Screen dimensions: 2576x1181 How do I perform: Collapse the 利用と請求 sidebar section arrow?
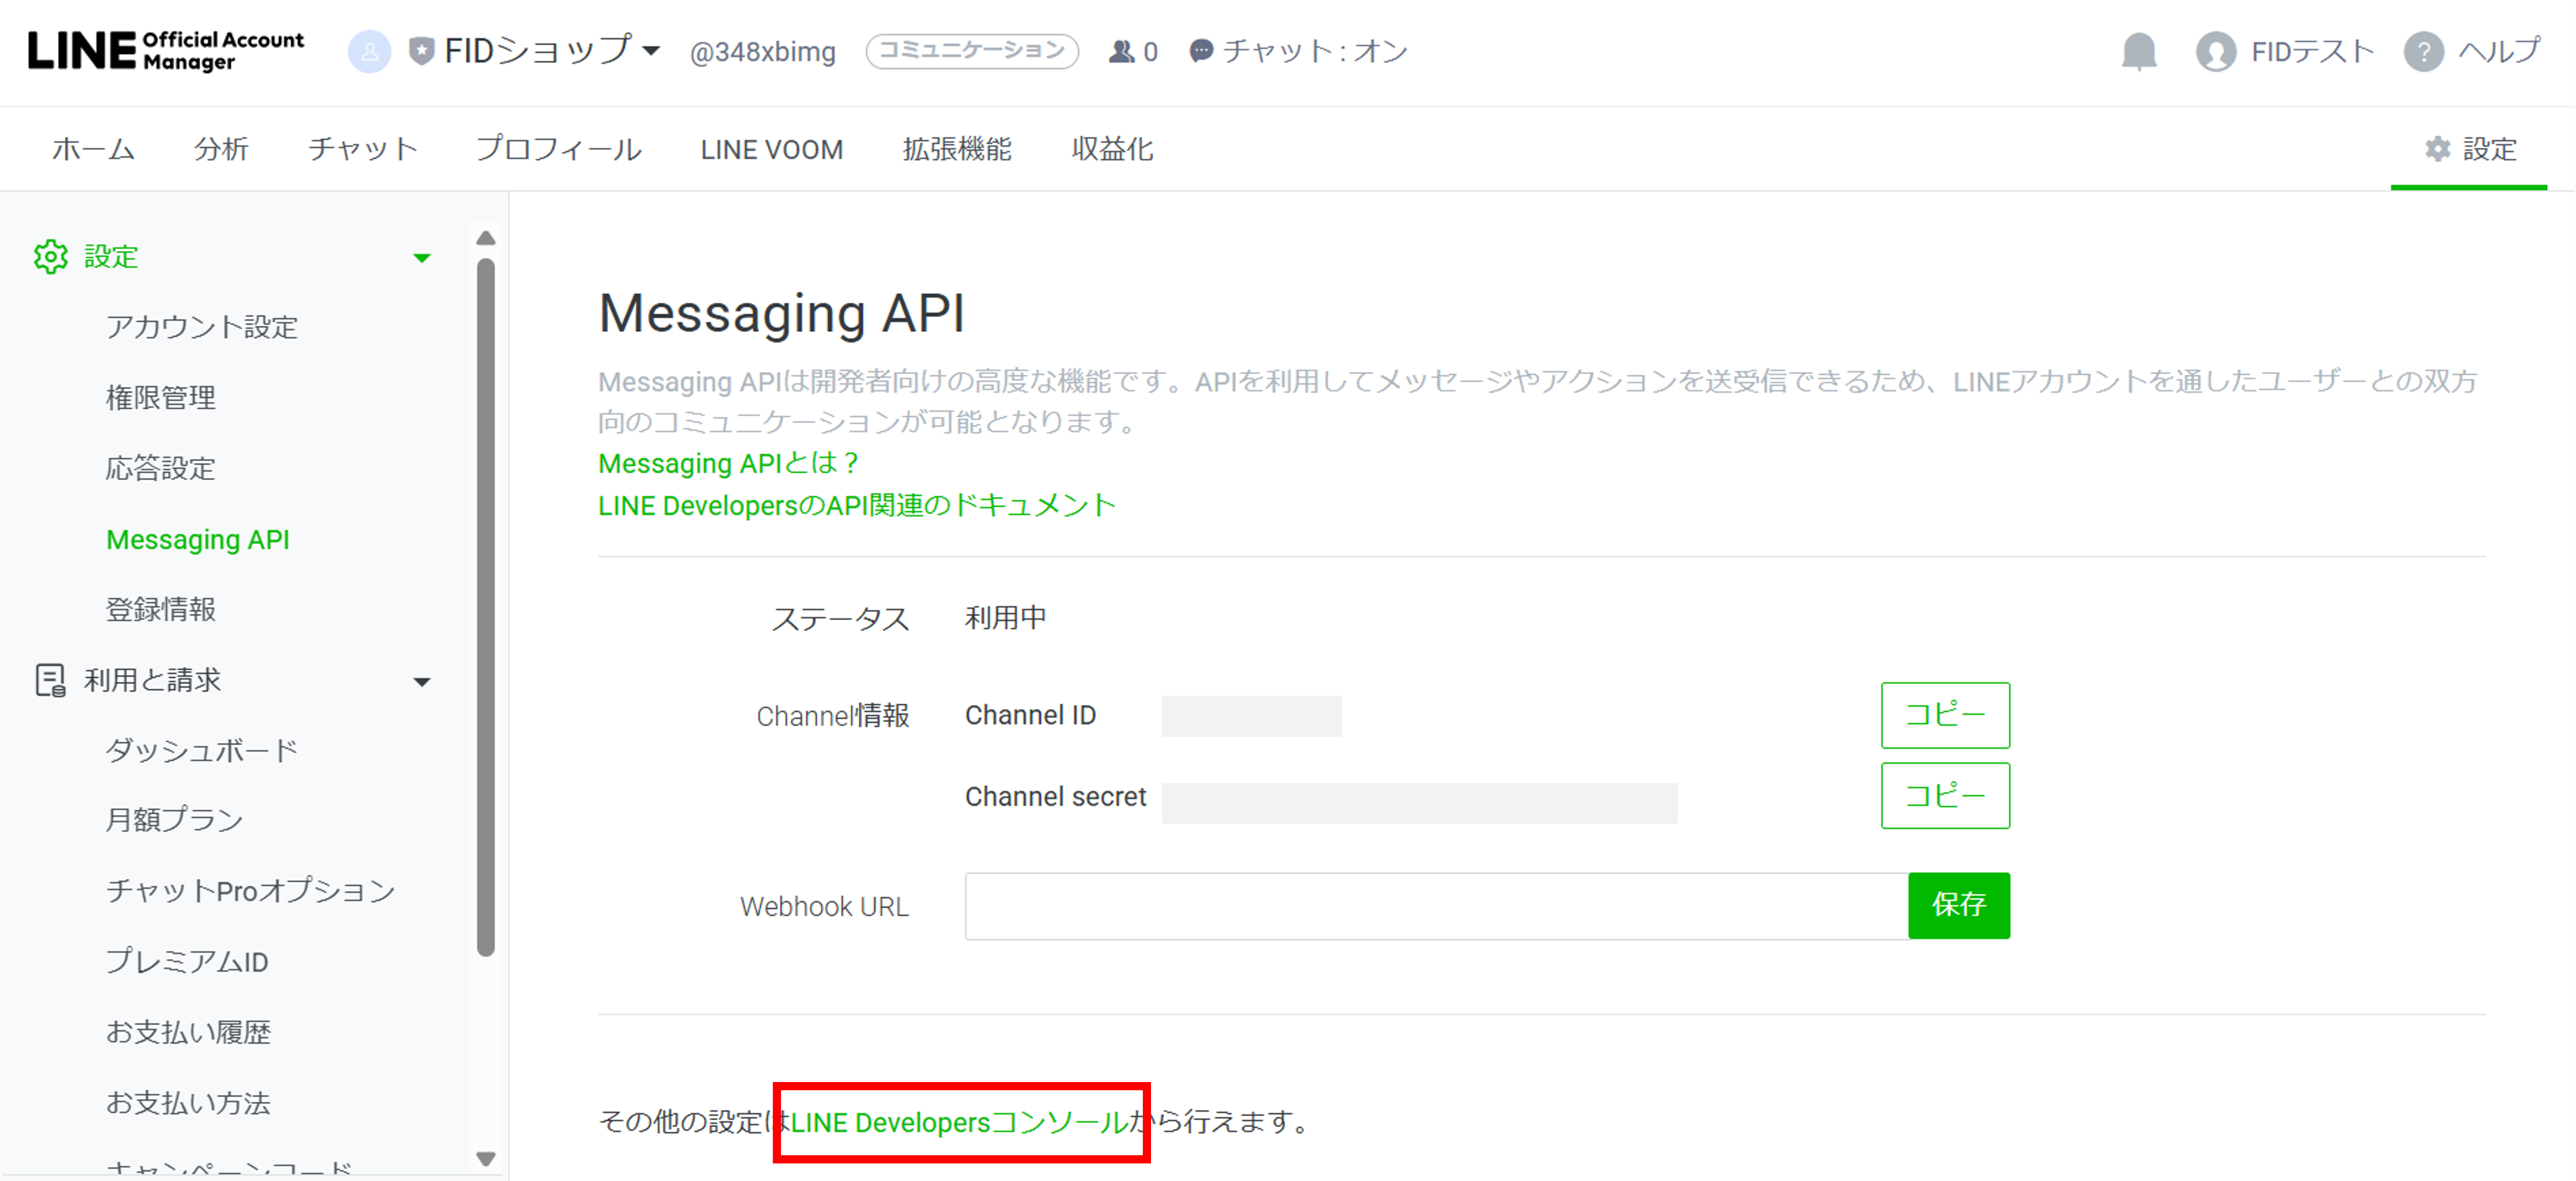(x=422, y=682)
